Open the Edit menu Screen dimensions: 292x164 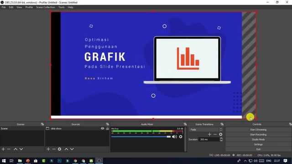click(11, 7)
